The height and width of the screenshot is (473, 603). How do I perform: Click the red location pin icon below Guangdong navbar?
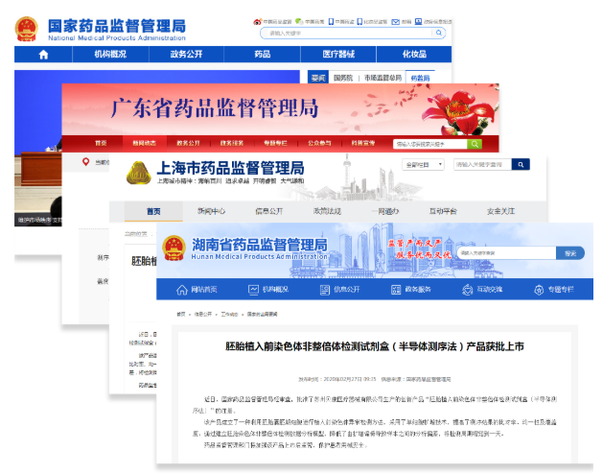(85, 162)
